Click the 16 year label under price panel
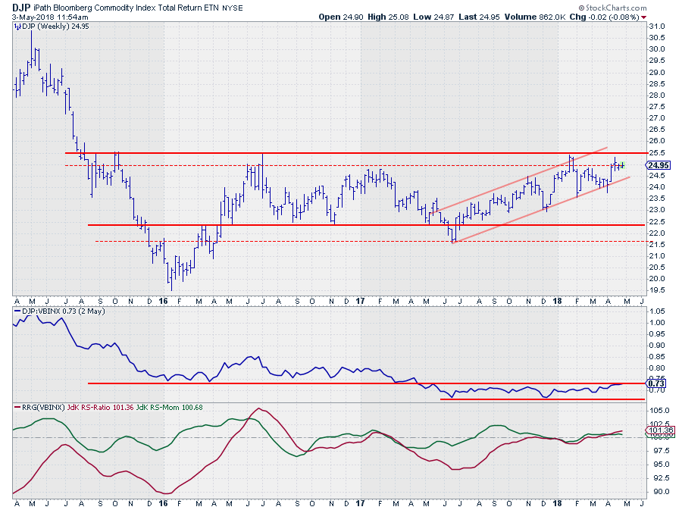Viewport: 682px width, 510px height. (163, 301)
